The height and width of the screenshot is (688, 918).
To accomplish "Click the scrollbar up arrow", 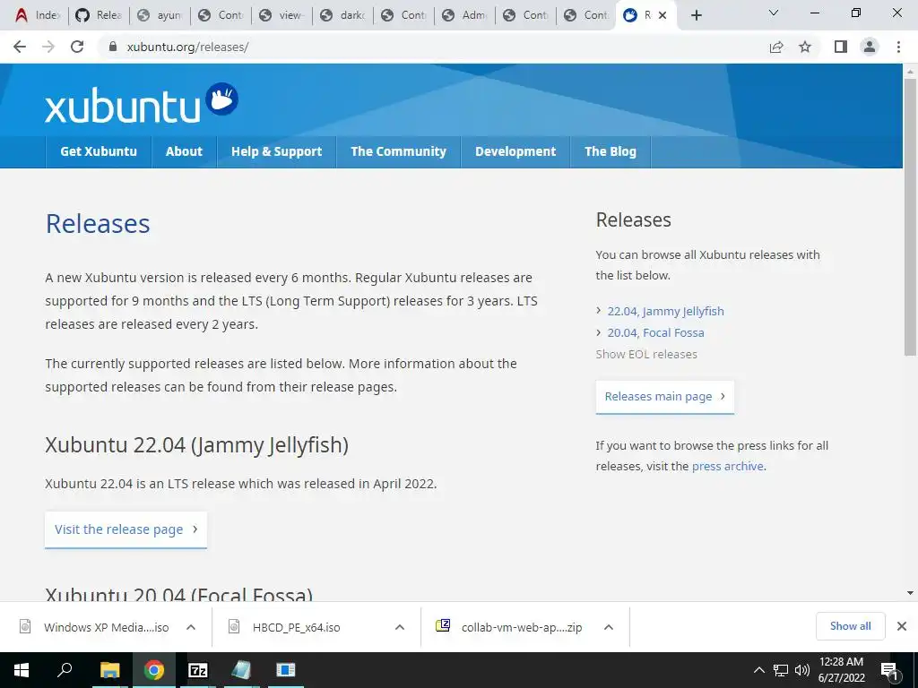I will (x=910, y=72).
